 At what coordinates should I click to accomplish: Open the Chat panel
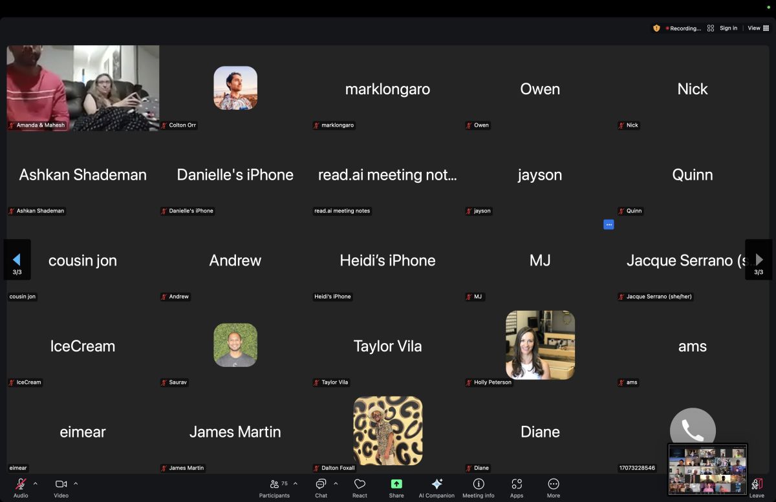pyautogui.click(x=321, y=484)
